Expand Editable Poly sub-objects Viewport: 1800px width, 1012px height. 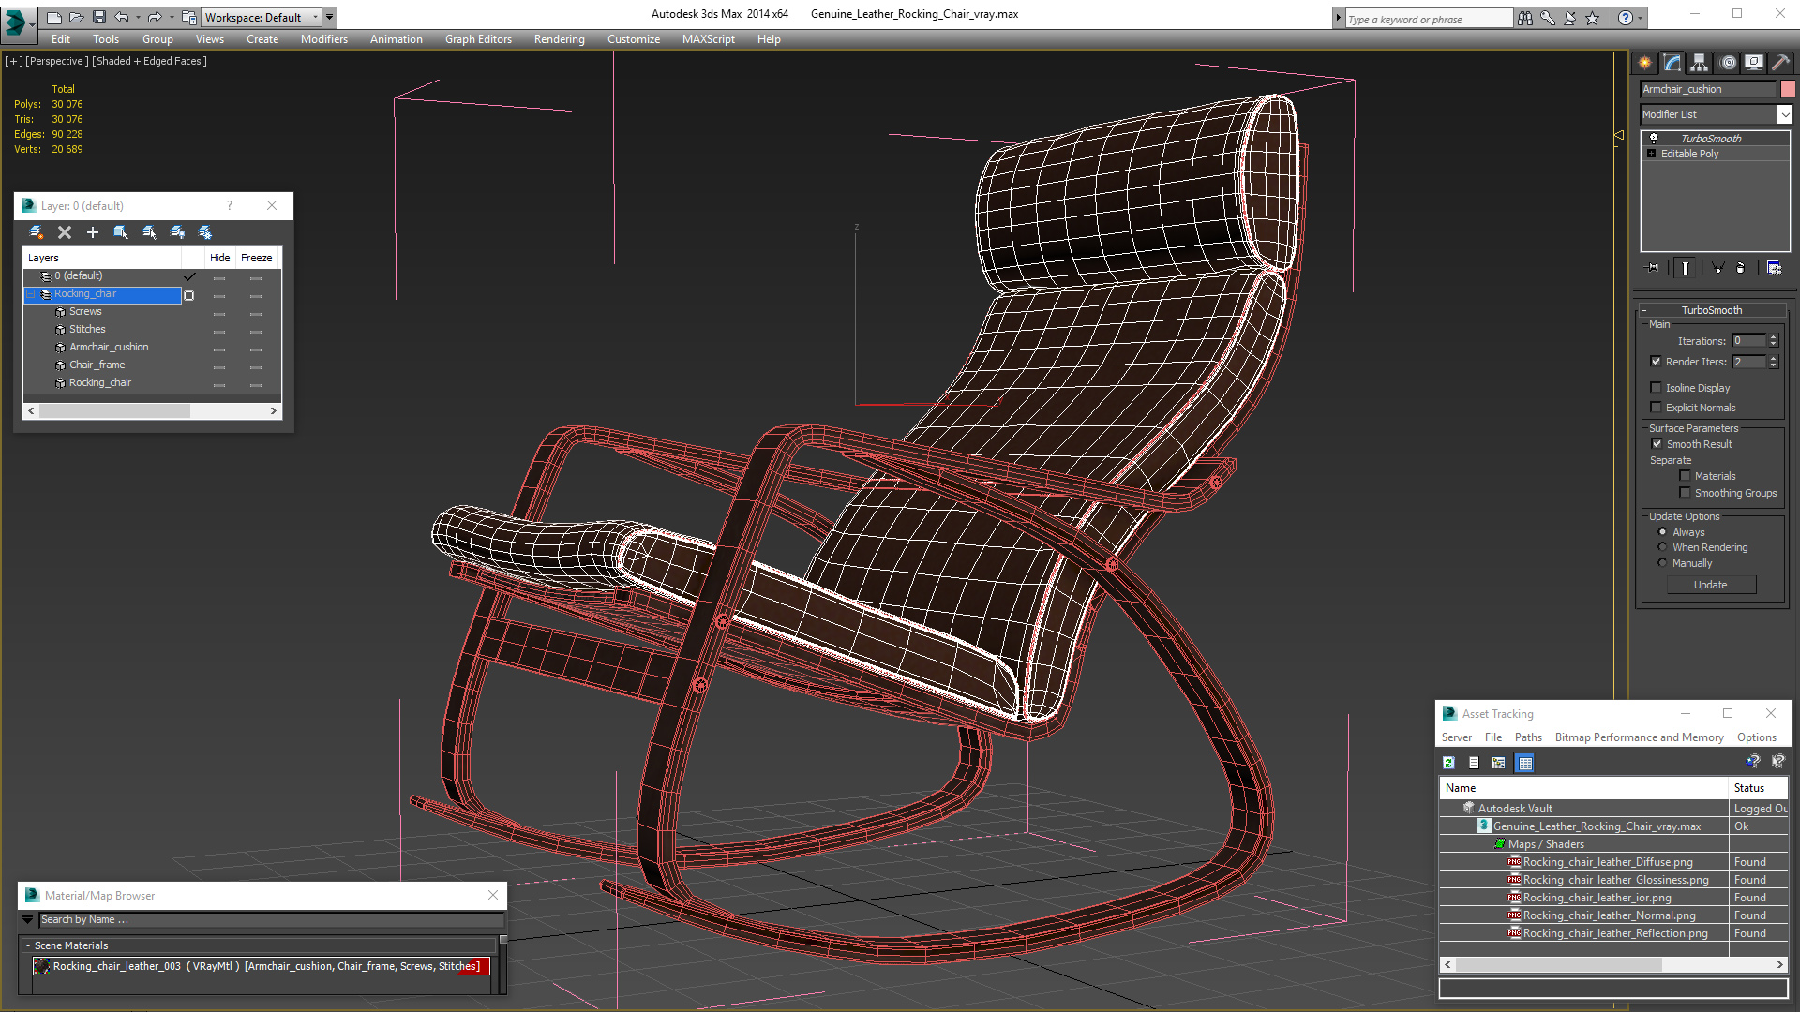point(1652,154)
